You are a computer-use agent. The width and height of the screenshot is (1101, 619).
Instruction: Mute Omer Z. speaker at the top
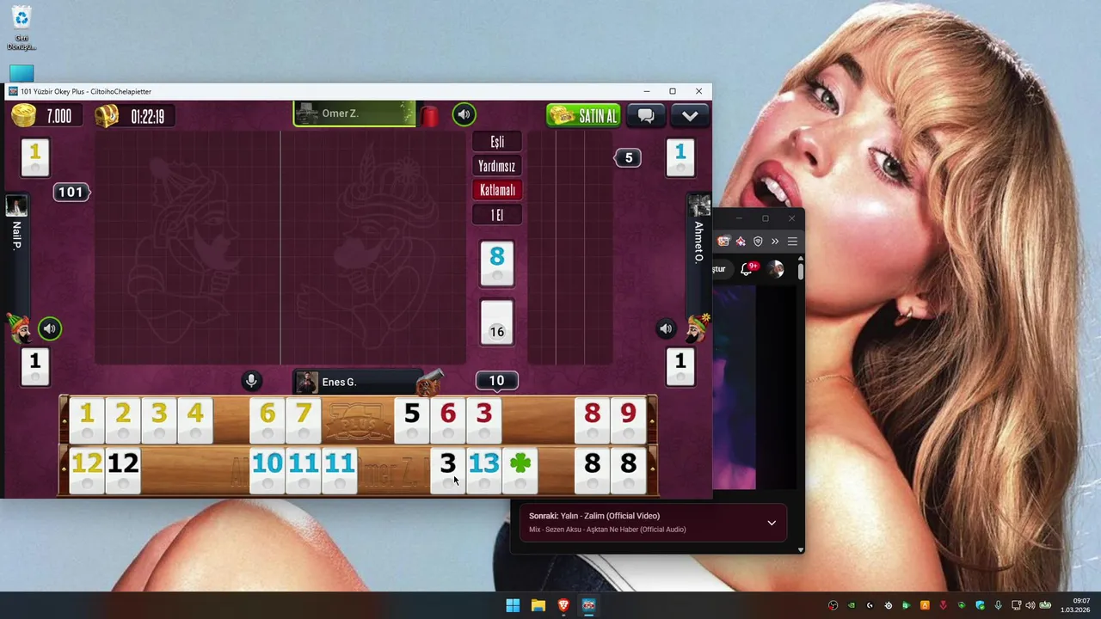tap(464, 114)
